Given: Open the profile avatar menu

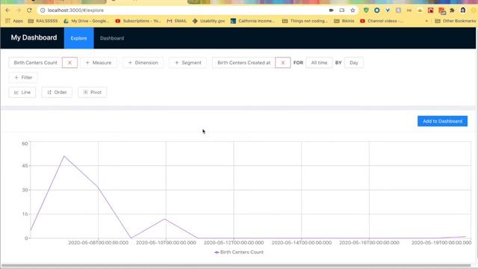Looking at the screenshot, I should tap(463, 10).
